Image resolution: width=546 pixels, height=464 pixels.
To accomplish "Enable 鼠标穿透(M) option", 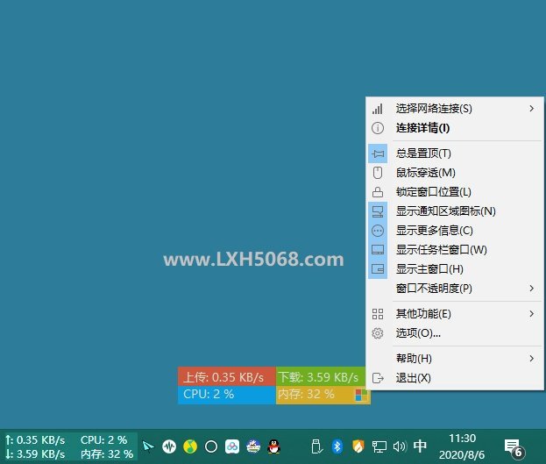I will [x=455, y=173].
